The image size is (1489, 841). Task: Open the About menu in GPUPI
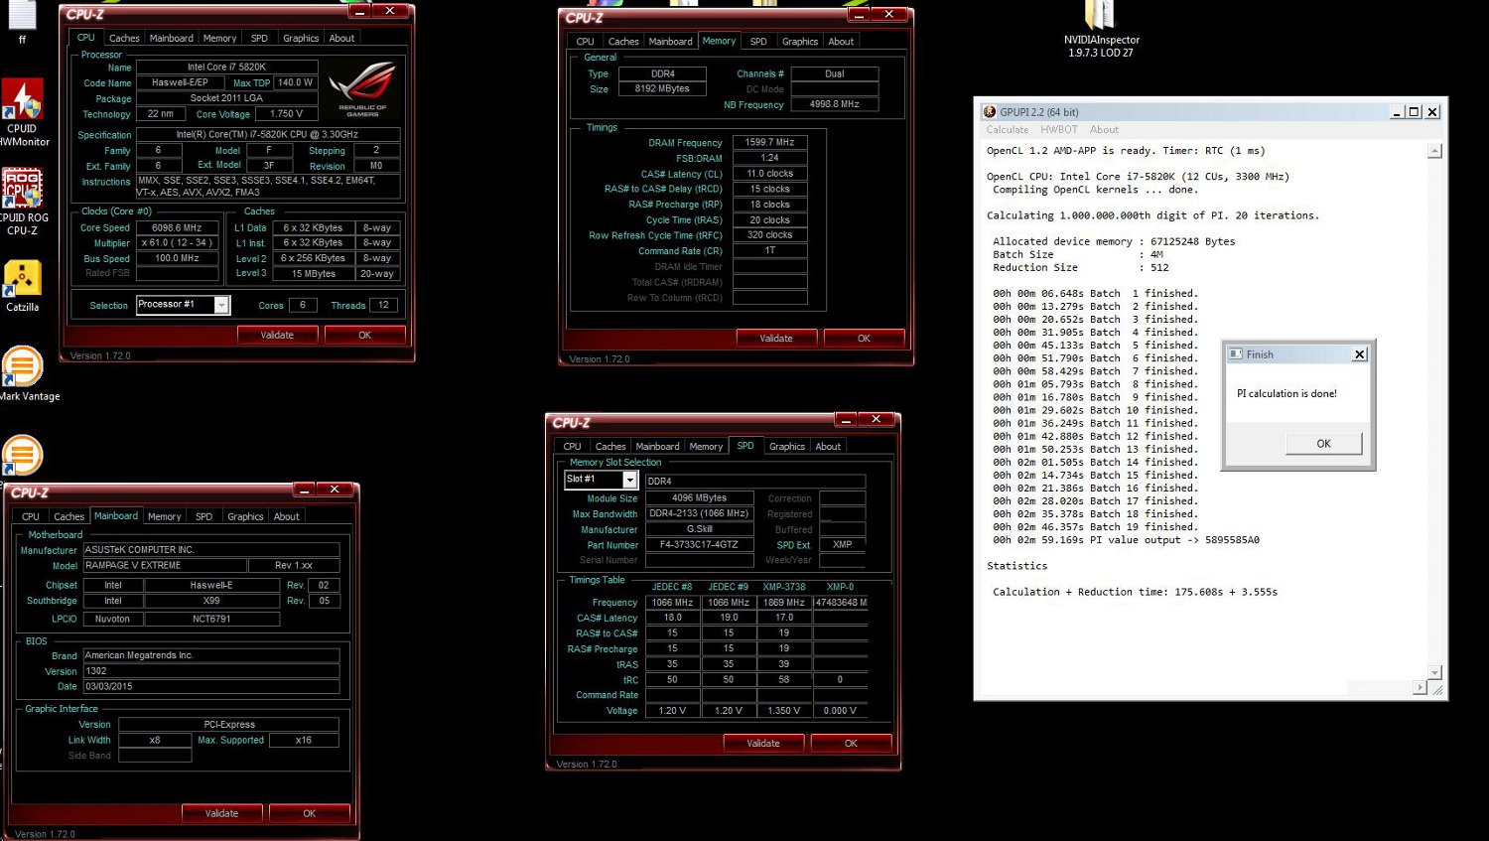(1104, 130)
